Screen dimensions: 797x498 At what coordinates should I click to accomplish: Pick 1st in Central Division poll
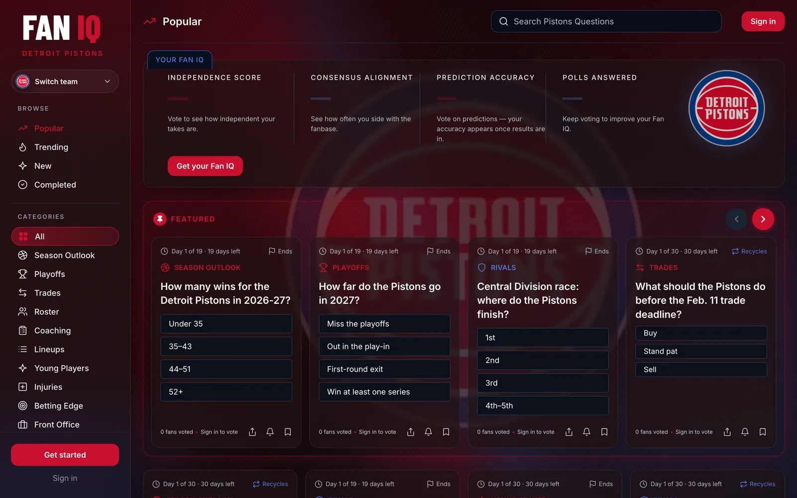point(543,338)
